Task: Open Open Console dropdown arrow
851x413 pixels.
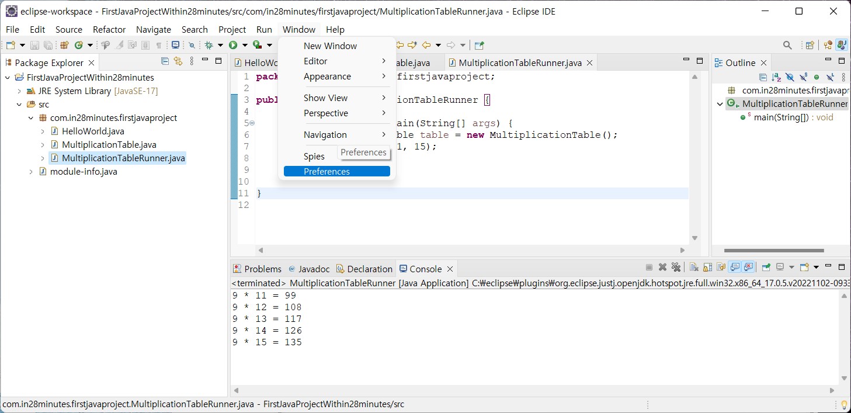Action: tap(816, 268)
